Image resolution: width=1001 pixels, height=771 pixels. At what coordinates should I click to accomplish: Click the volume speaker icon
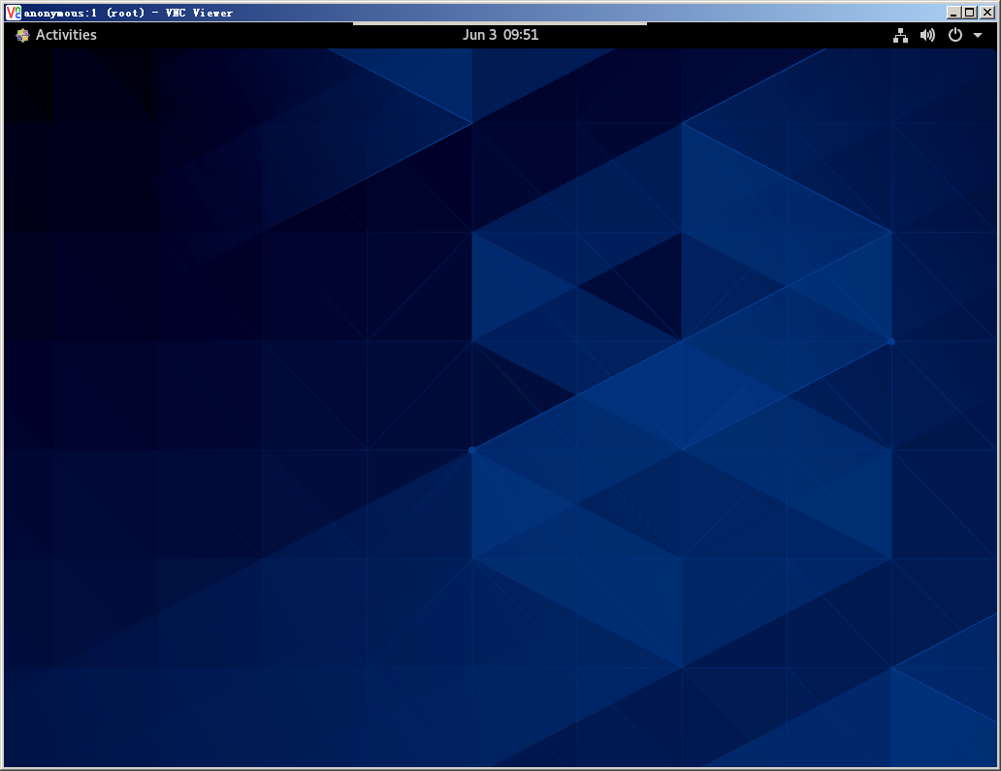click(x=927, y=35)
